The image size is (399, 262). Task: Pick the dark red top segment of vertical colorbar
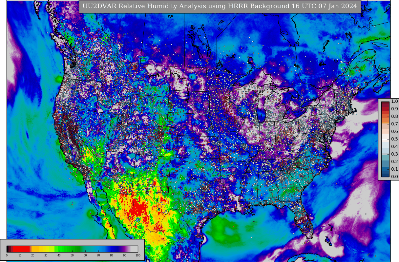tap(385, 103)
